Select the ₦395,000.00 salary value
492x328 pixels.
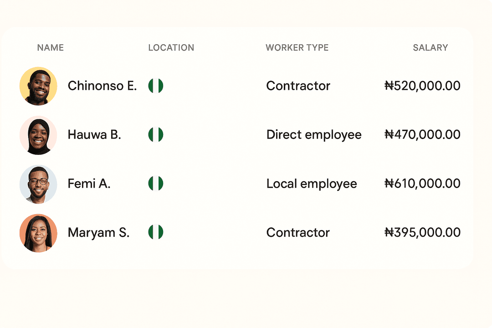tap(422, 232)
